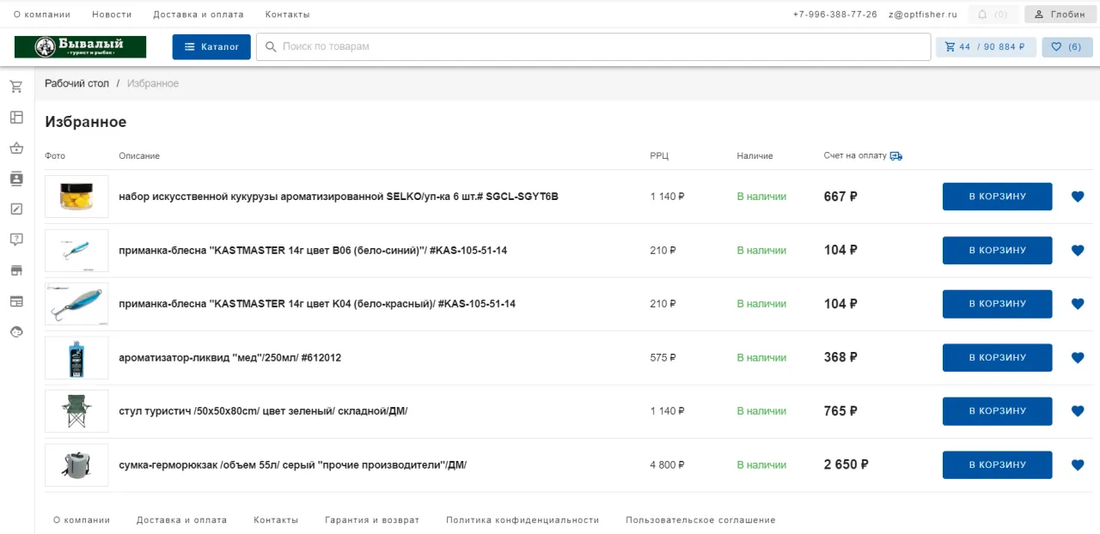The width and height of the screenshot is (1100, 534).
Task: Unfavorite the SELKO corn set via its heart
Action: coord(1077,197)
